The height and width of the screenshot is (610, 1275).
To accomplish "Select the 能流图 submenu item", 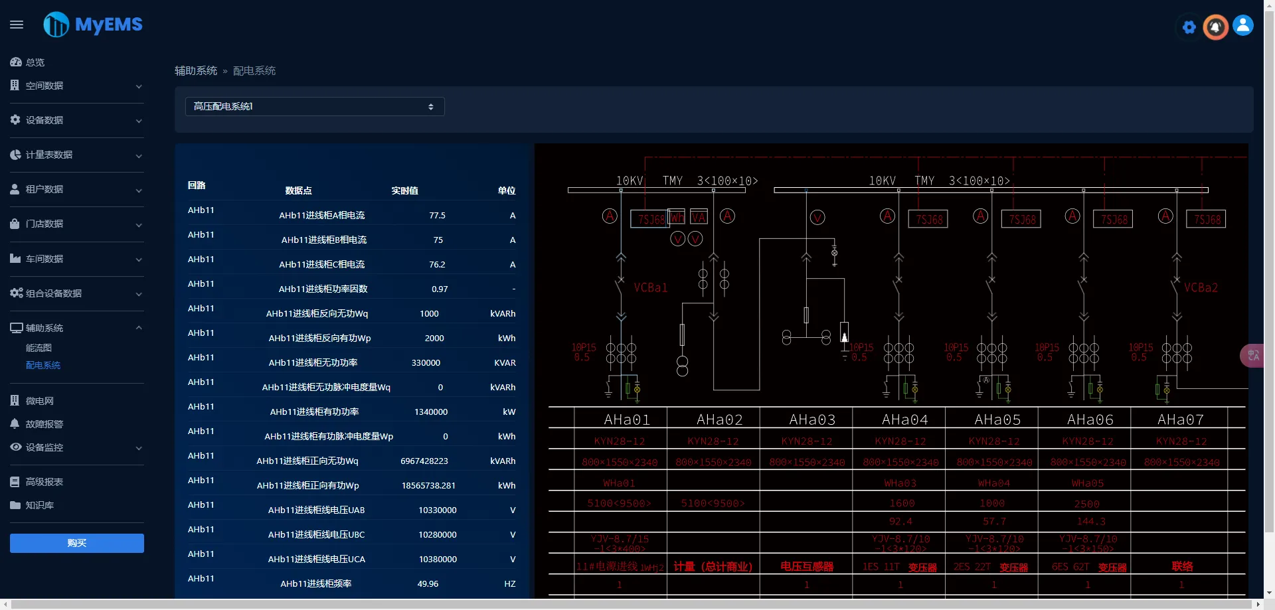I will click(39, 348).
